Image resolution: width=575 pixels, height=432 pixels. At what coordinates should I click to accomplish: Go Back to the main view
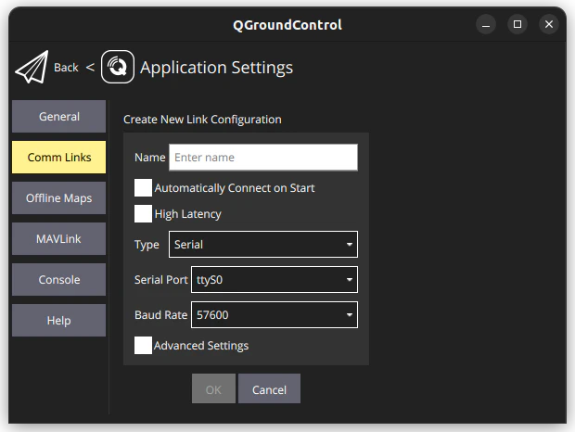coord(66,68)
